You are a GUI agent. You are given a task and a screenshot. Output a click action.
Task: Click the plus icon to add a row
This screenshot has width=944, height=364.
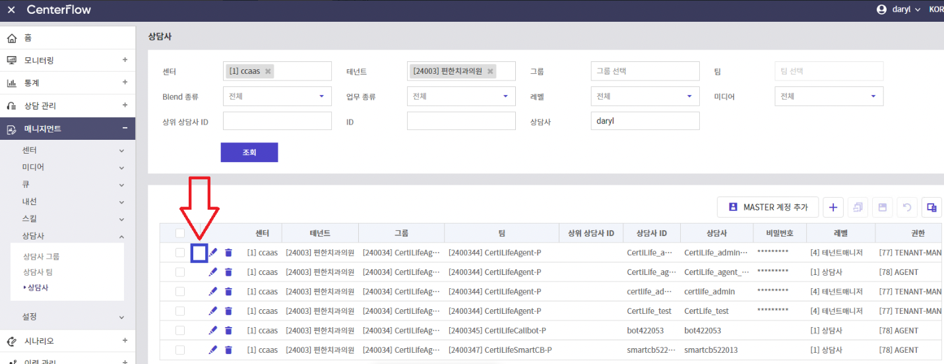click(833, 207)
